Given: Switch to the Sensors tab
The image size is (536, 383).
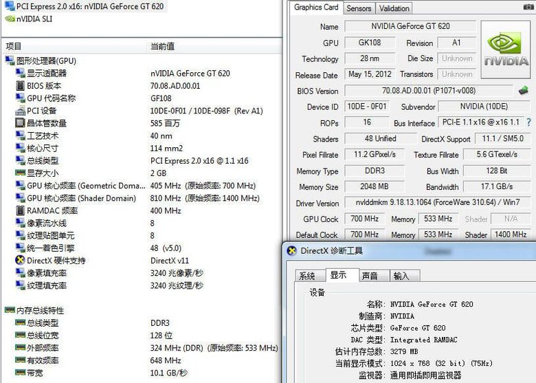Looking at the screenshot, I should point(359,8).
